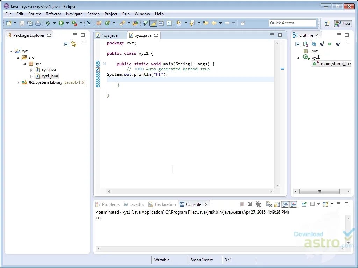Image resolution: width=358 pixels, height=268 pixels.
Task: Open the Back history dropdown arrow
Action: (220, 23)
